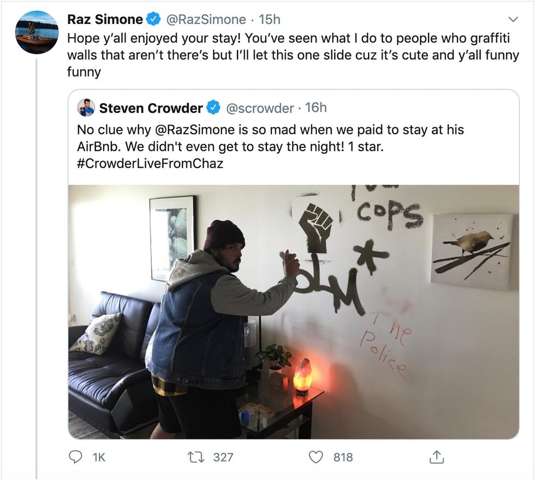Image resolution: width=535 pixels, height=480 pixels.
Task: Open the 16h quoted tweet timestamp
Action: [x=316, y=108]
